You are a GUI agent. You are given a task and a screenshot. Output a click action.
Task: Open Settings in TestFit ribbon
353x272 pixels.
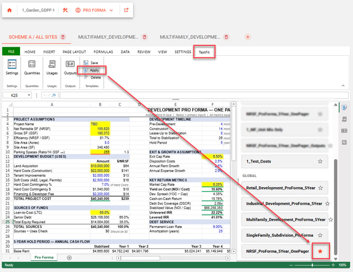click(x=12, y=67)
